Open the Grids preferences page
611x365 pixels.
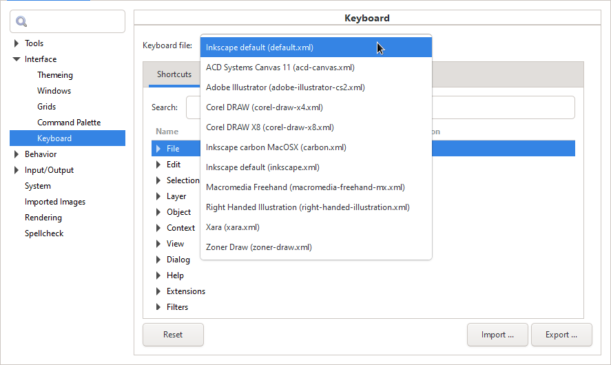46,107
